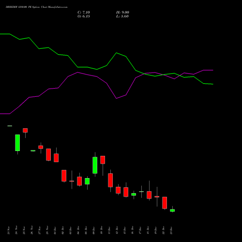Select the 19 Dec date label
The width and height of the screenshot is (242, 242).
tap(155, 230)
